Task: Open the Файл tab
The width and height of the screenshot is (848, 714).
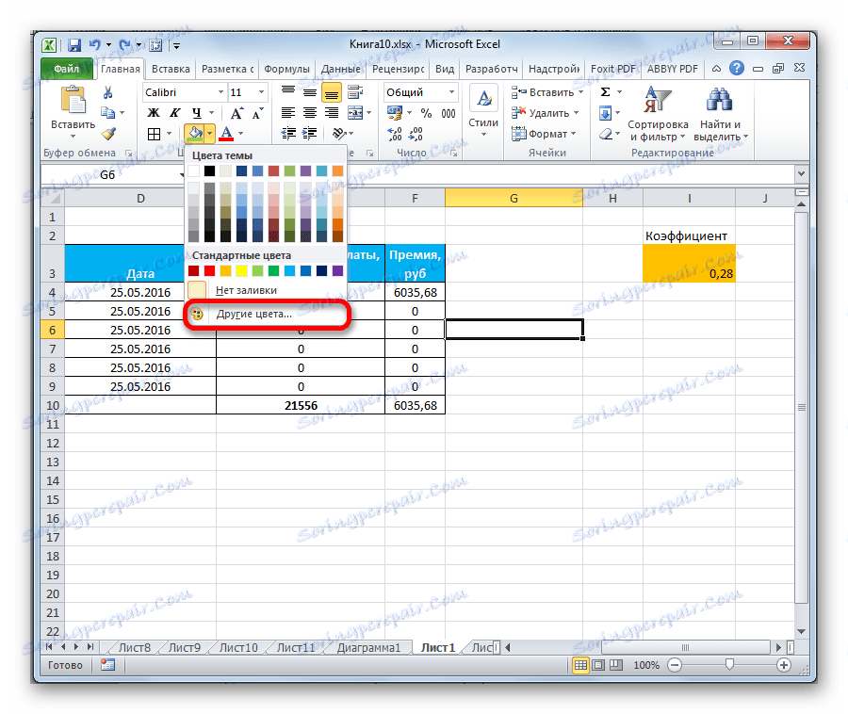Action: coord(67,69)
